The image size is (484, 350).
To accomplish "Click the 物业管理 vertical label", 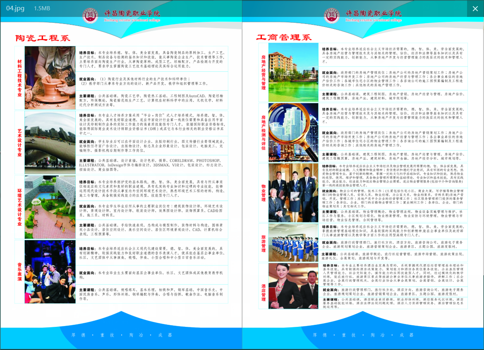I will pos(263,193).
